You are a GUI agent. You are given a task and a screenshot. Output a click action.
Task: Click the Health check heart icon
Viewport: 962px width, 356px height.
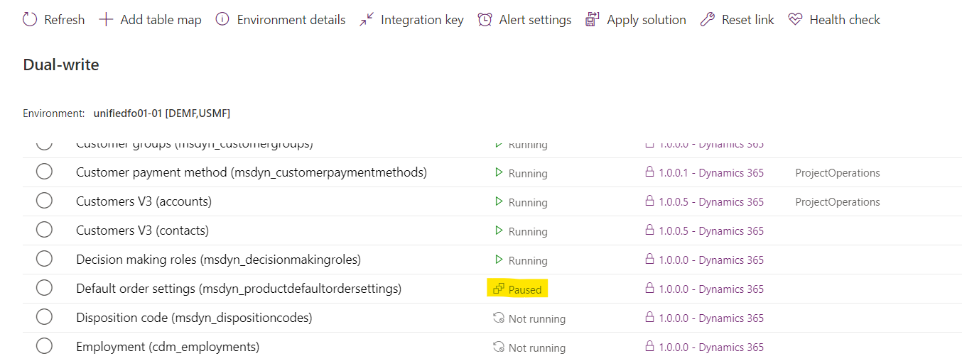[795, 20]
